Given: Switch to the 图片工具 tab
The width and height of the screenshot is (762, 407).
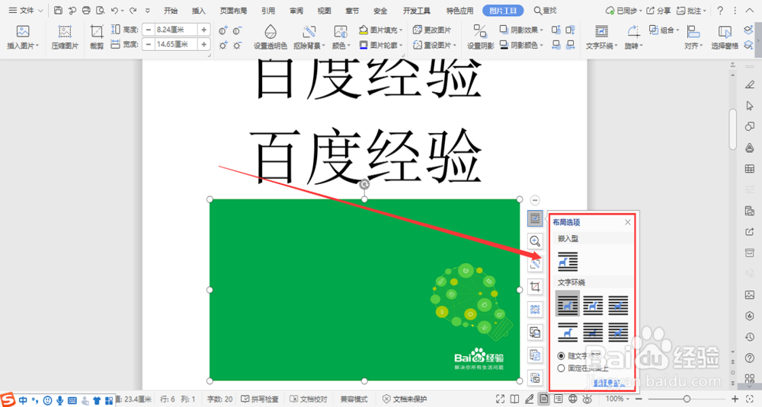Looking at the screenshot, I should click(503, 10).
